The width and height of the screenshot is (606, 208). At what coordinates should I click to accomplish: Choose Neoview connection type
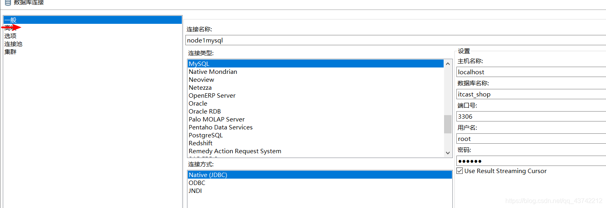(201, 79)
